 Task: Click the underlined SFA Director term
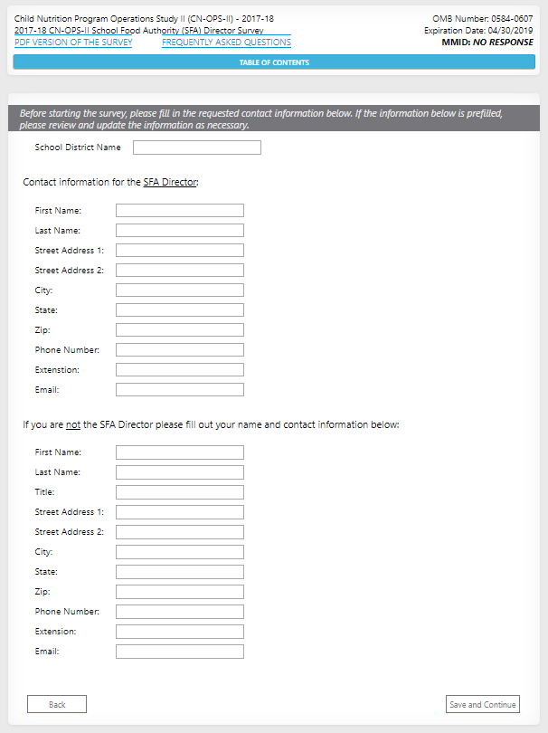coord(170,182)
